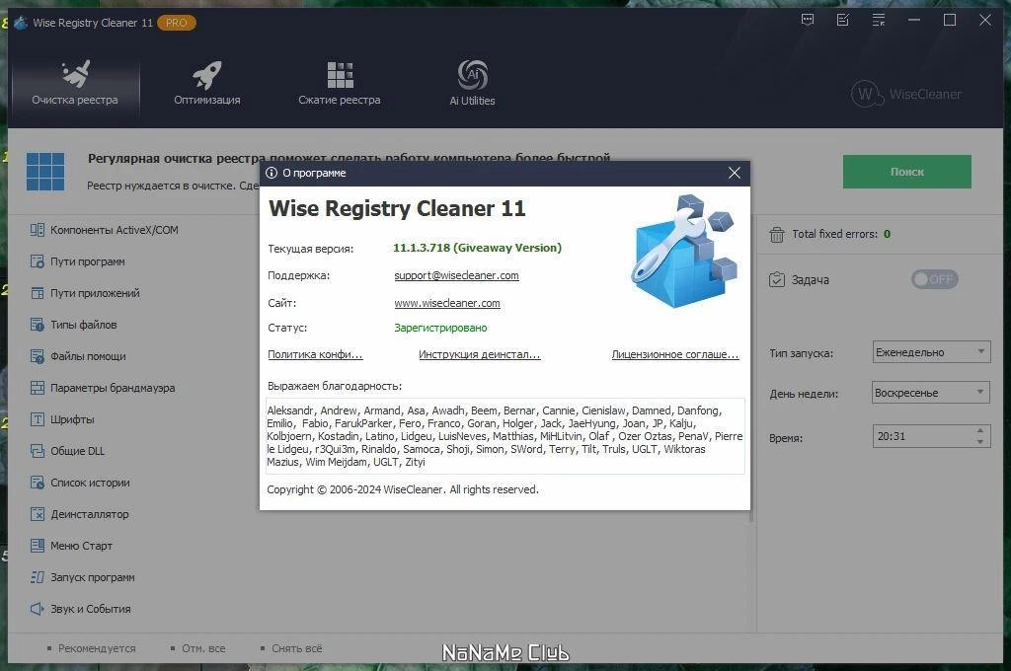
Task: Open the Тип запуска dropdown
Action: click(x=931, y=352)
